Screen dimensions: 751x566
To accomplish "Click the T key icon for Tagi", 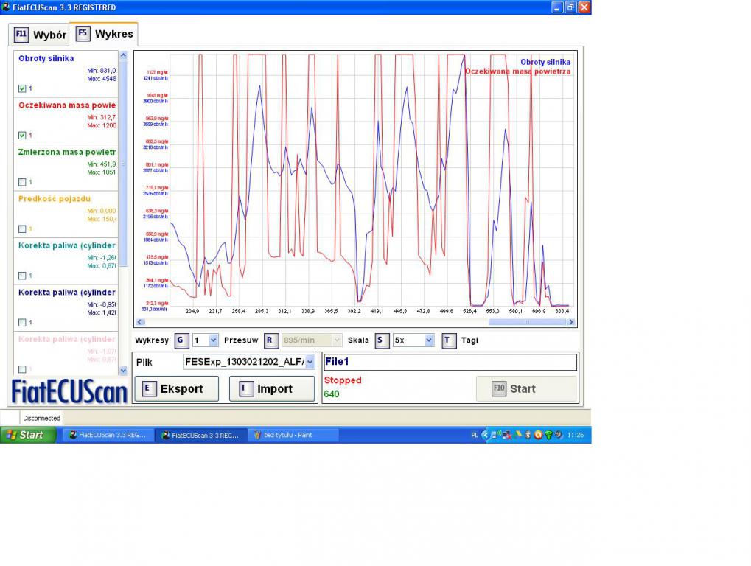I will coord(449,340).
